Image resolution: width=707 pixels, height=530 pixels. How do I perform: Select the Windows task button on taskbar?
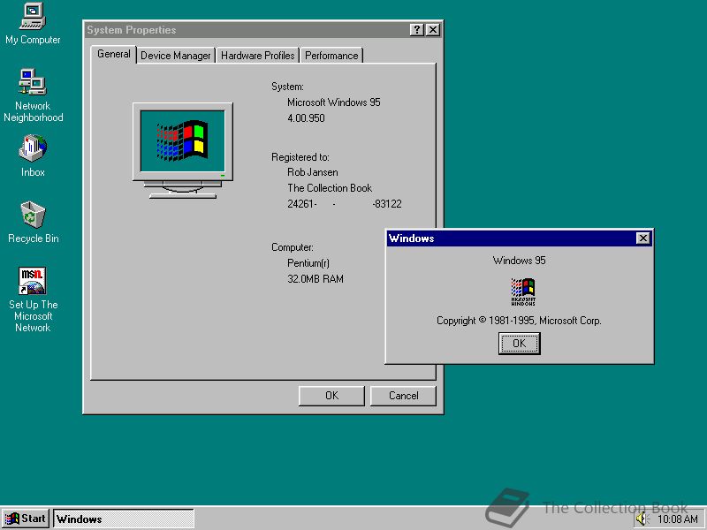coord(124,519)
